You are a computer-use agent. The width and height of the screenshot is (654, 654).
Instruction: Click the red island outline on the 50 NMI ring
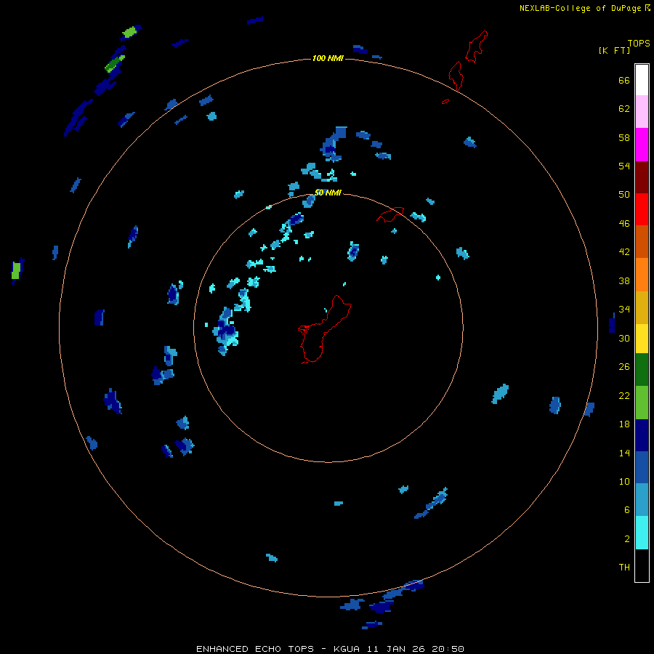coord(390,214)
